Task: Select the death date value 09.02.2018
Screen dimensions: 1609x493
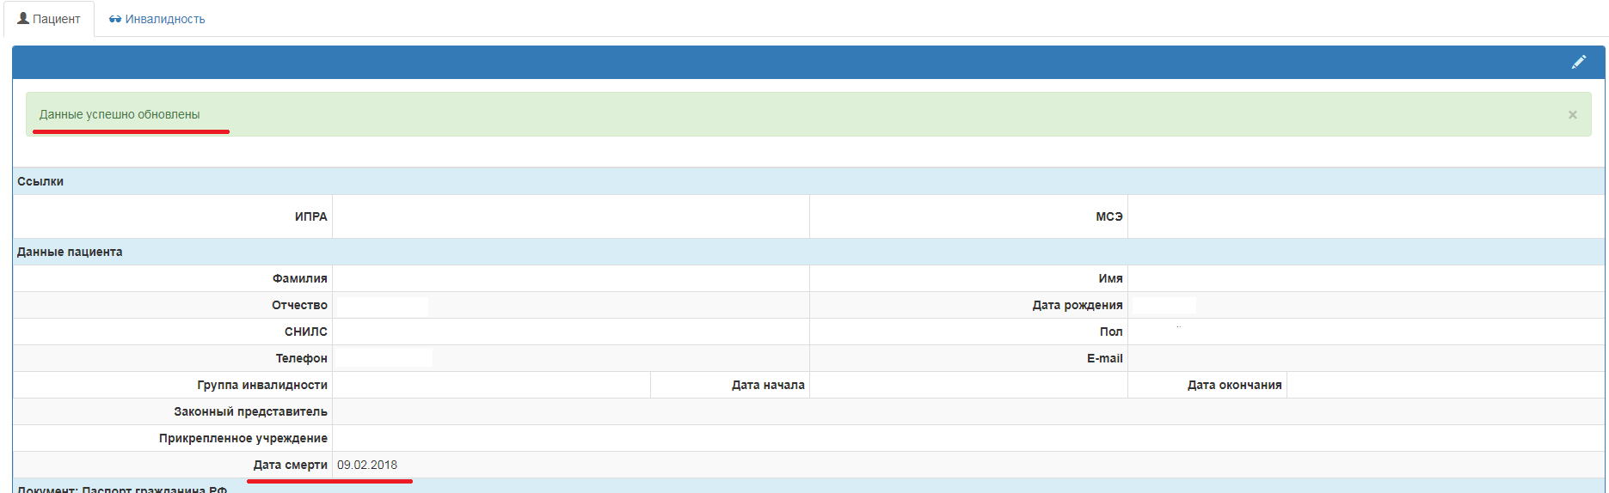Action: (x=367, y=465)
